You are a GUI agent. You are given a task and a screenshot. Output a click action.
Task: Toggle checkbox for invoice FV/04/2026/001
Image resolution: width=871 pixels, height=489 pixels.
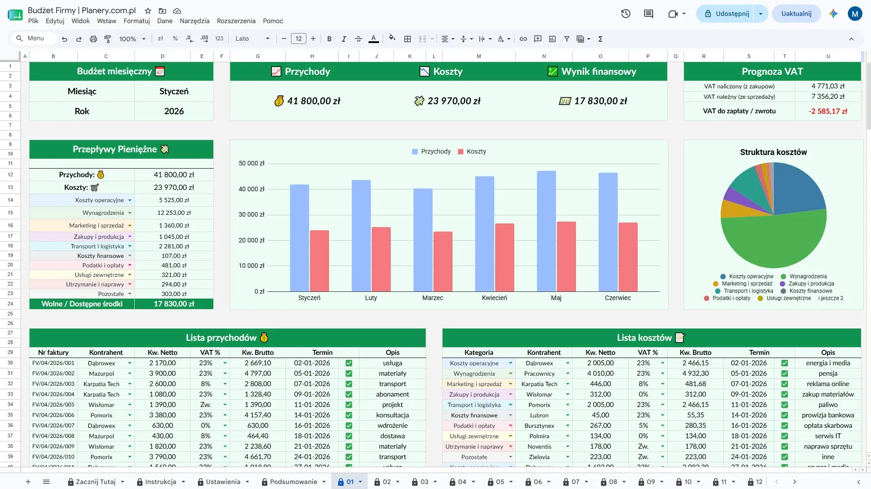[349, 363]
